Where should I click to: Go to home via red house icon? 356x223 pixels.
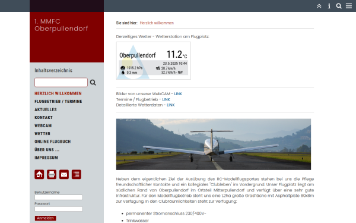pyautogui.click(x=39, y=174)
